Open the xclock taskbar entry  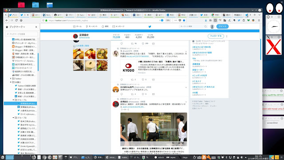(x=159, y=157)
